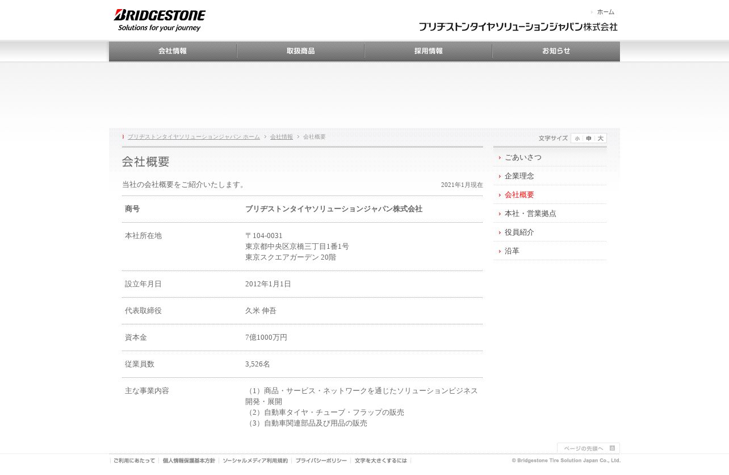Click the ページの先頭へ button
This screenshot has height=475, width=729.
tap(588, 448)
